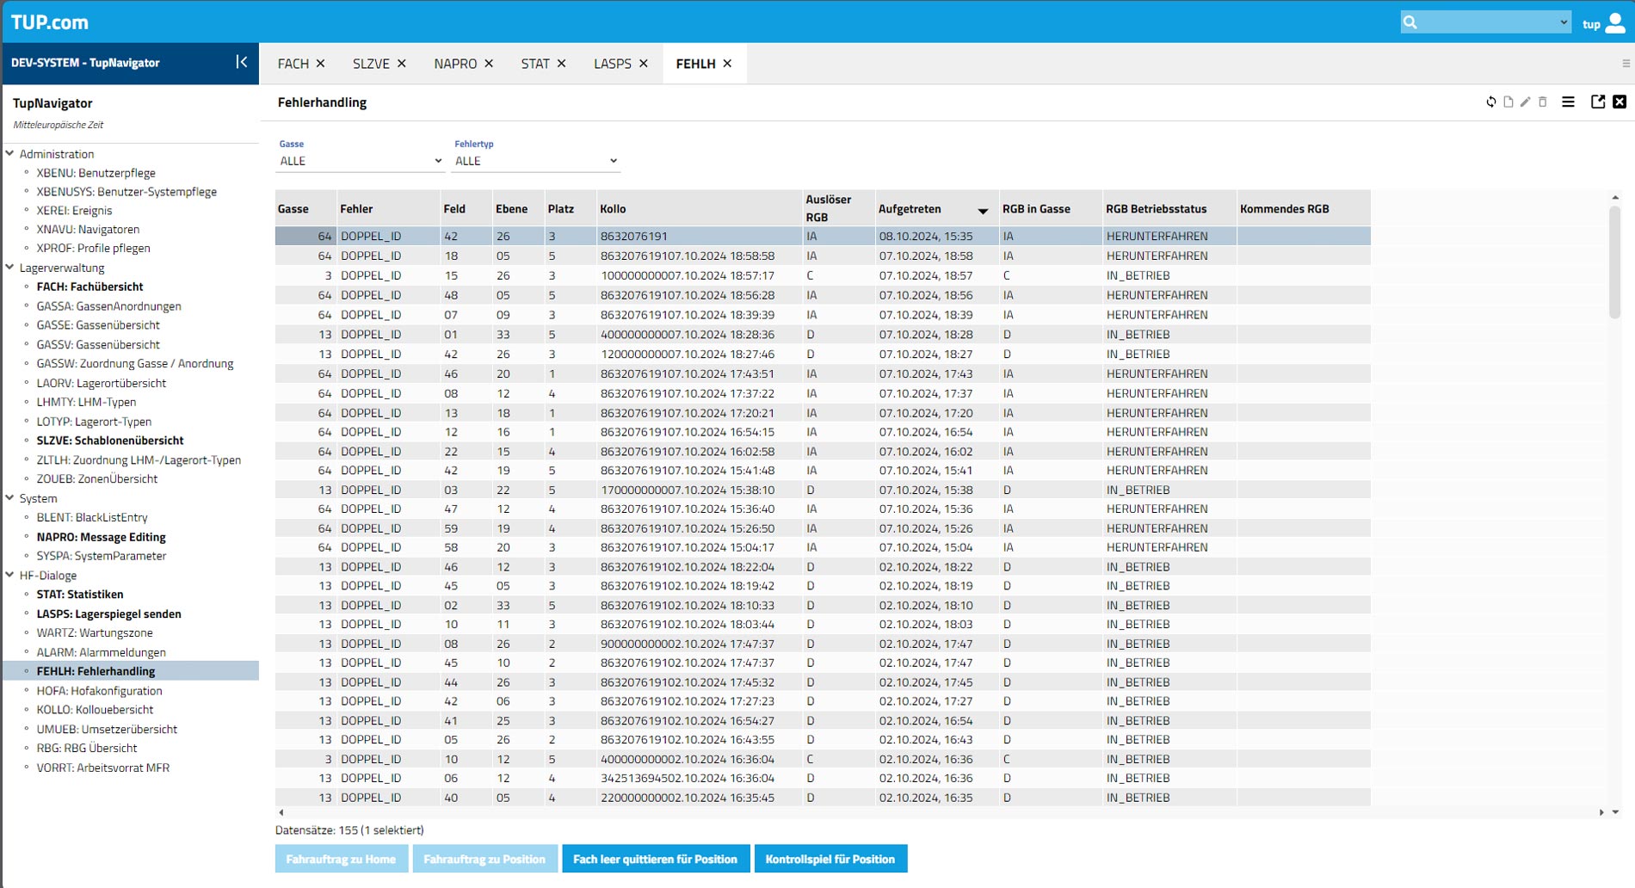Click the refresh icon in Fehlerhandling toolbar
The height and width of the screenshot is (888, 1635).
1490,102
